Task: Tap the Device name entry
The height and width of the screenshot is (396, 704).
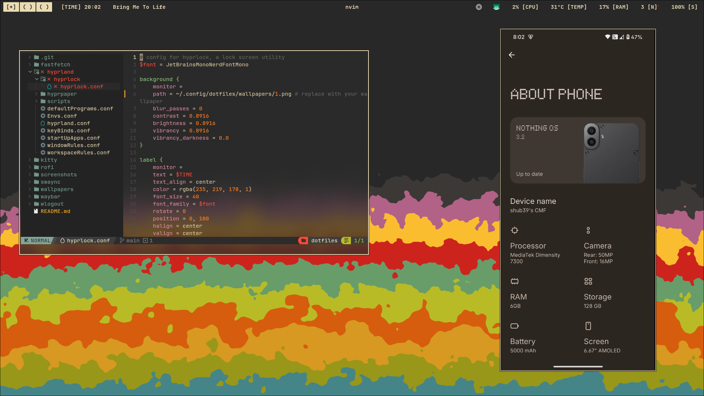Action: coord(533,205)
